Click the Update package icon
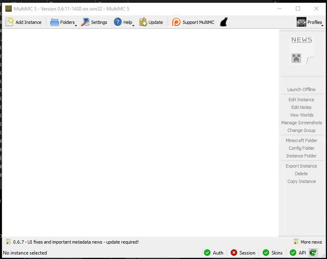This screenshot has height=259, width=327. coord(143,22)
